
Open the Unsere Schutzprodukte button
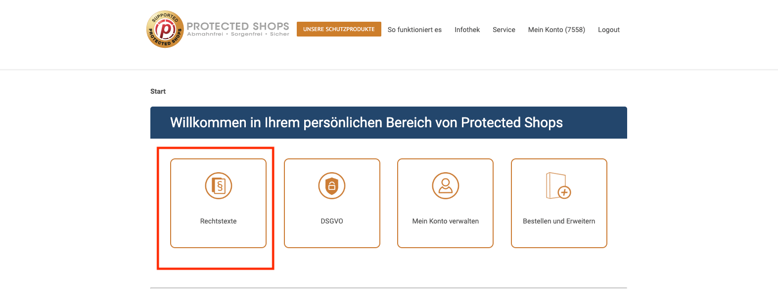click(x=339, y=29)
